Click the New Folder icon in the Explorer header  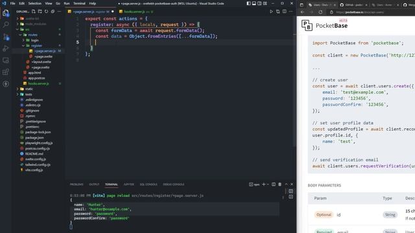(x=40, y=12)
